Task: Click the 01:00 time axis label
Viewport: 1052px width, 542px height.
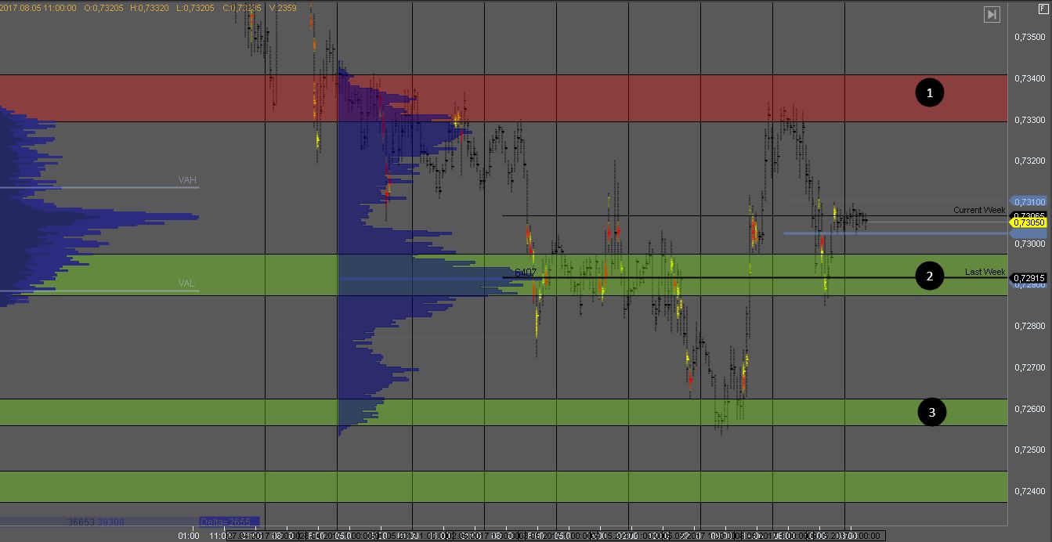Action: (x=189, y=536)
